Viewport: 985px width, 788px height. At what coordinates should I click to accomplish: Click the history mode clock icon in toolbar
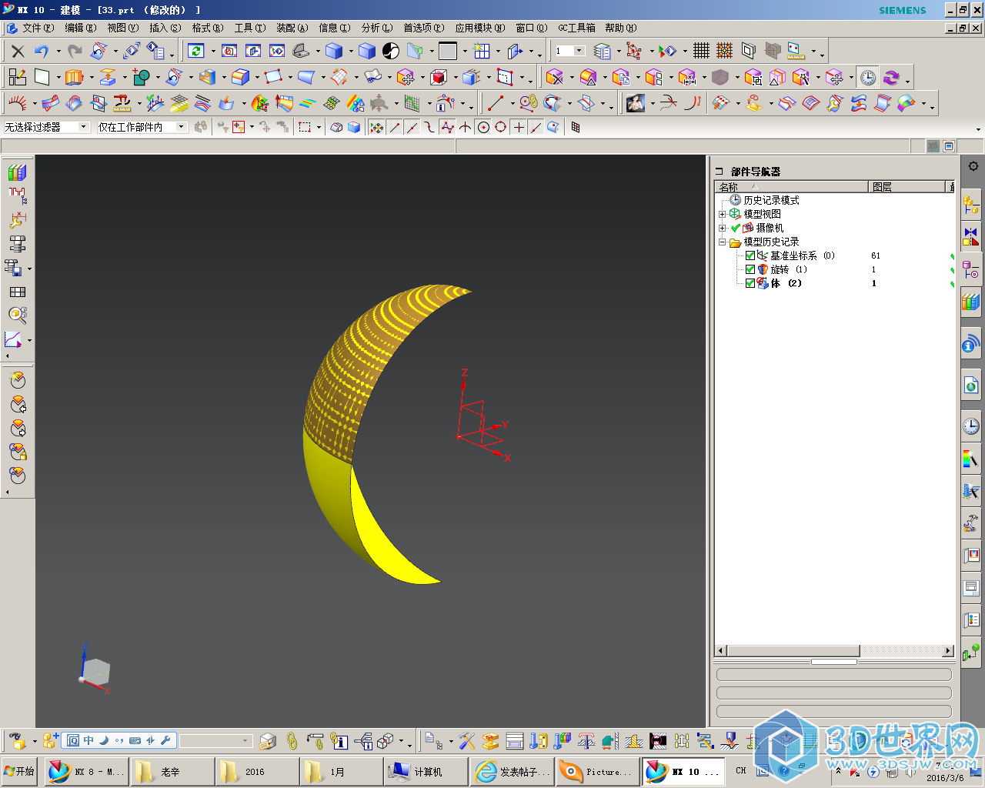[868, 77]
